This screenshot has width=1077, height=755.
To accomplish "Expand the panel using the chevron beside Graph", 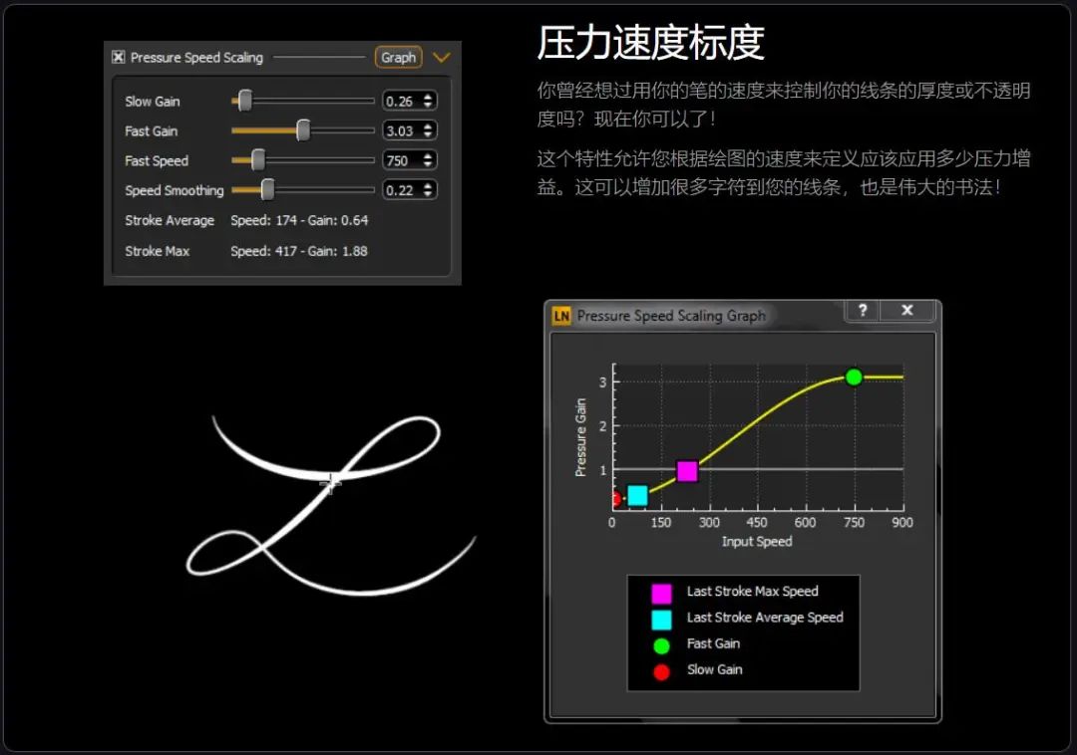I will (442, 57).
